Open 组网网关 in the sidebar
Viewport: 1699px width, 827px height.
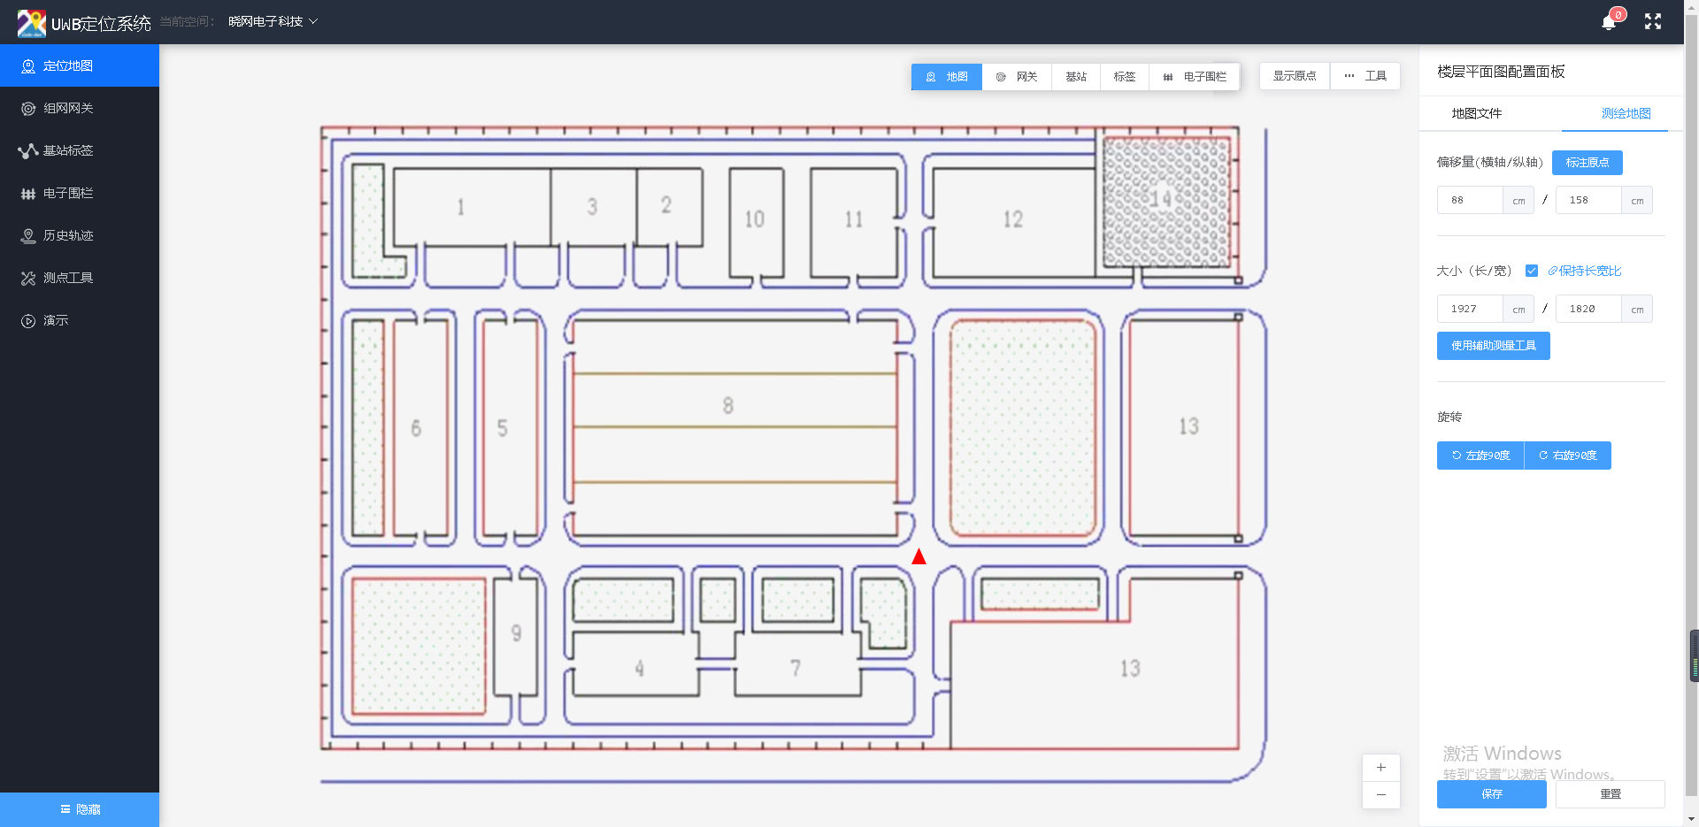68,108
